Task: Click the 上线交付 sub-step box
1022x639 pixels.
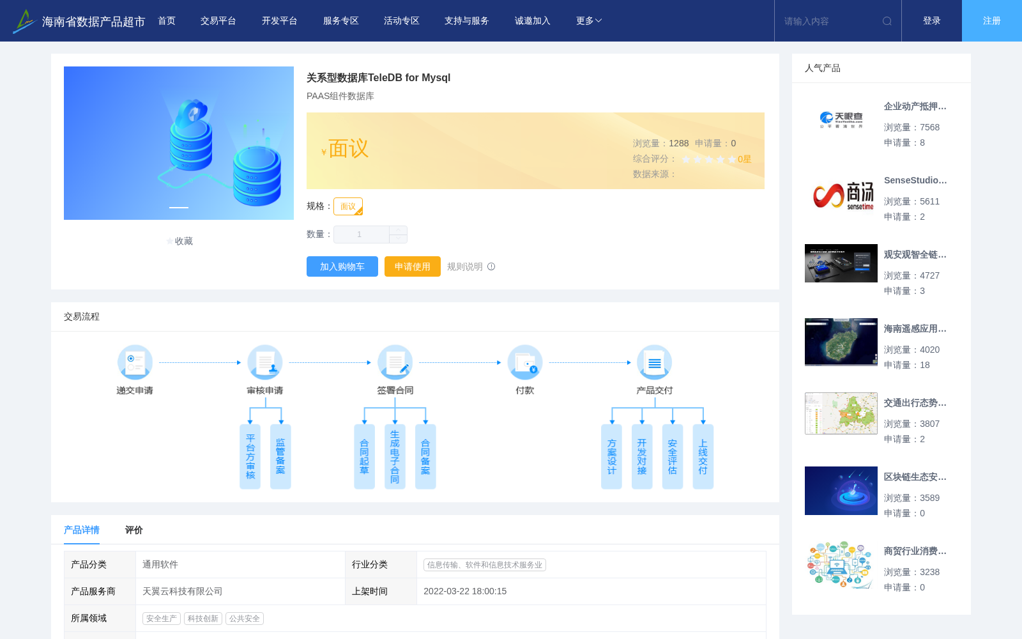Action: click(703, 456)
